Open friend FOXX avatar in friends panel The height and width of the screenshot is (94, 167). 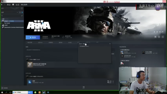(144, 52)
